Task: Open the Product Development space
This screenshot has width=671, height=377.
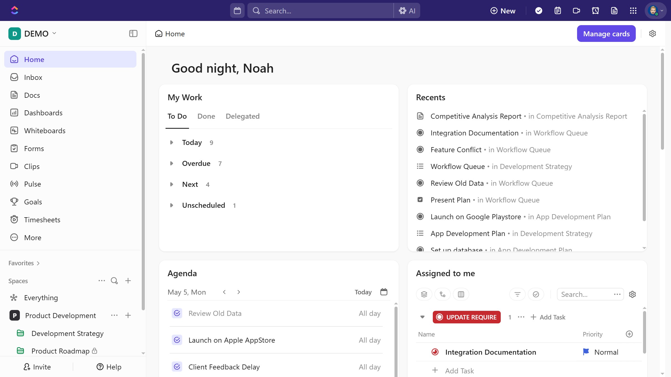Action: point(60,316)
